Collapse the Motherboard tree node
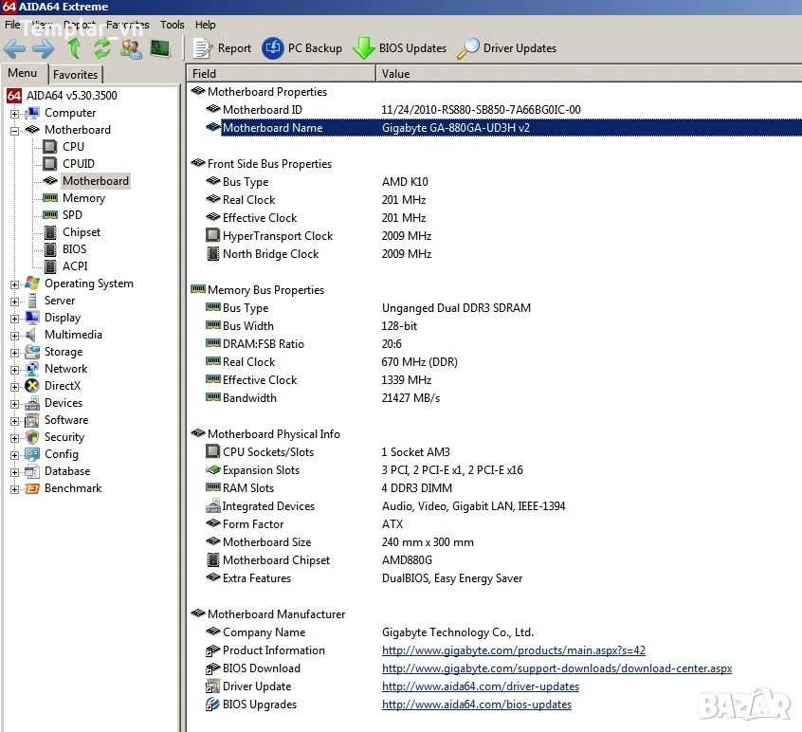802x732 pixels. pyautogui.click(x=15, y=131)
